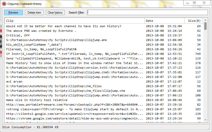The image size is (212, 132).
Task: Click the Clear history button
Action: (55, 13)
